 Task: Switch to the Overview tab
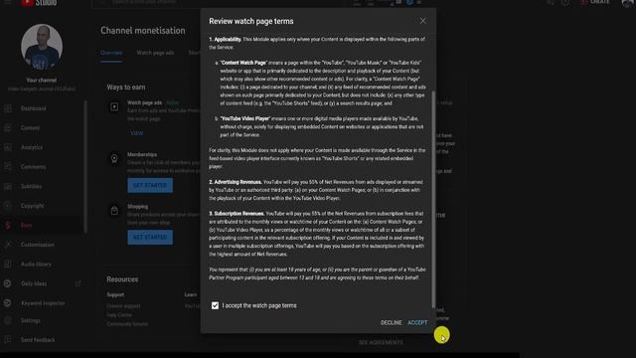point(111,53)
